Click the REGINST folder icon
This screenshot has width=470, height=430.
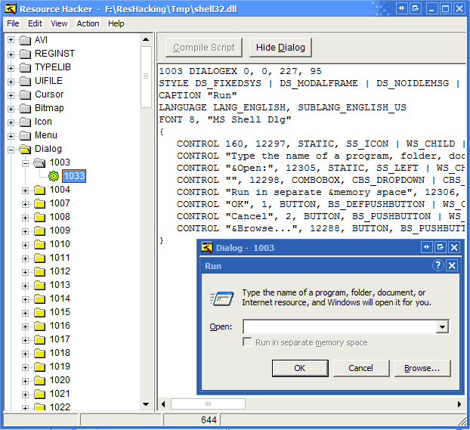coord(25,54)
